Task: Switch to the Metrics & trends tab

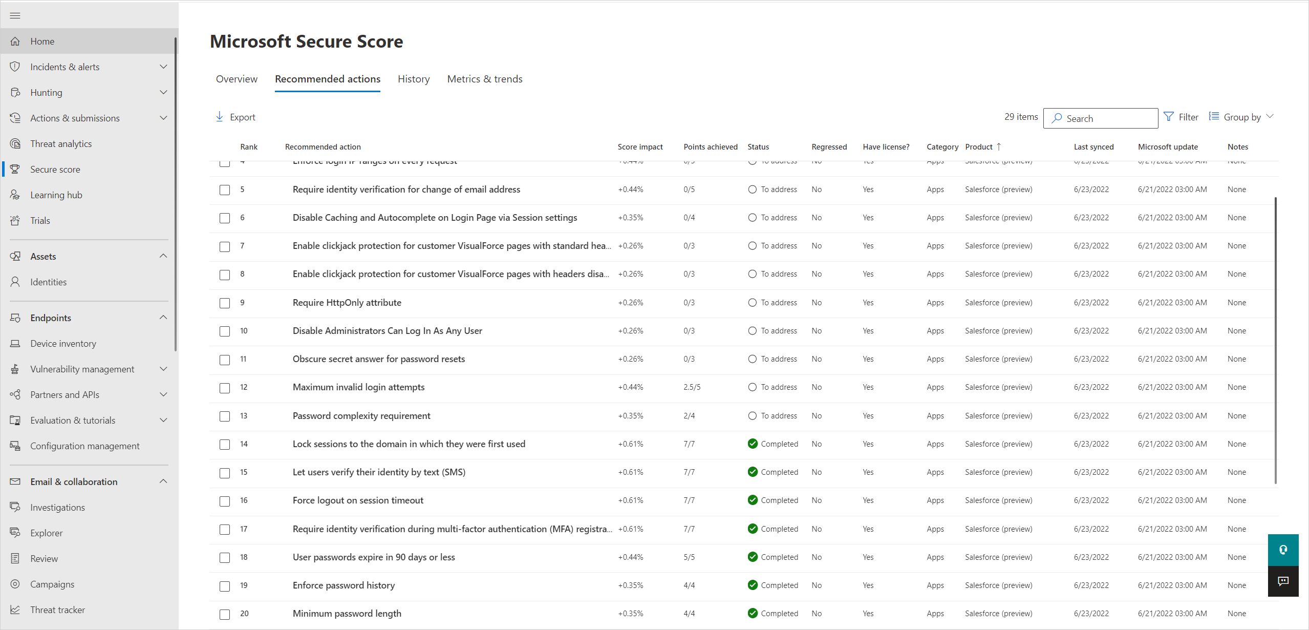Action: 486,78
